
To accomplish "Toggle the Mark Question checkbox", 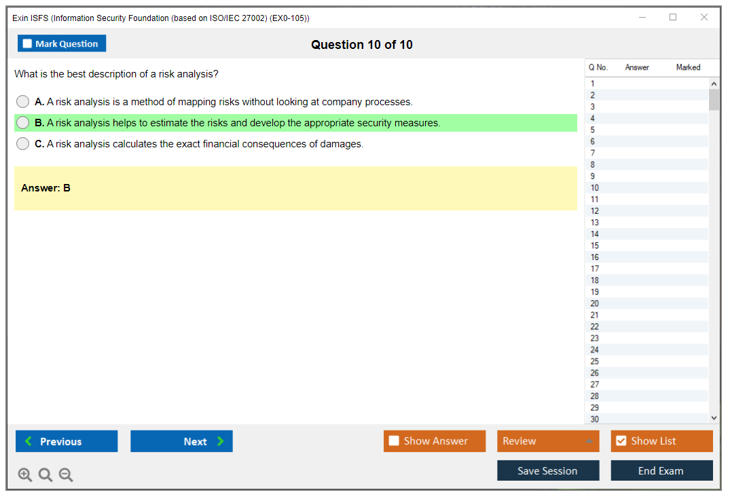I will tap(28, 44).
